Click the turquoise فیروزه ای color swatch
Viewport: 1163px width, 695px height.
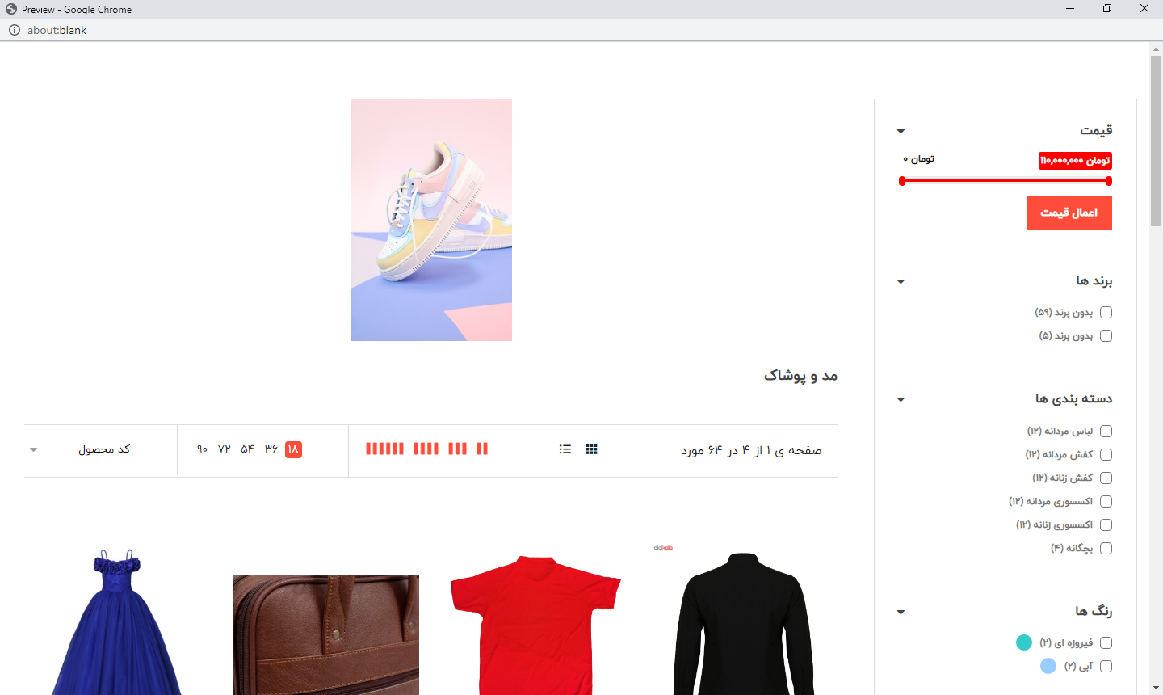pos(1024,642)
